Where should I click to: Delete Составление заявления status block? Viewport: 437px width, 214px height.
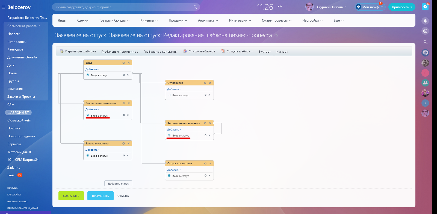(x=129, y=103)
